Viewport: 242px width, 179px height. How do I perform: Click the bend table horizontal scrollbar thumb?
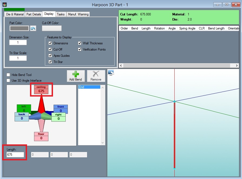tap(177, 66)
